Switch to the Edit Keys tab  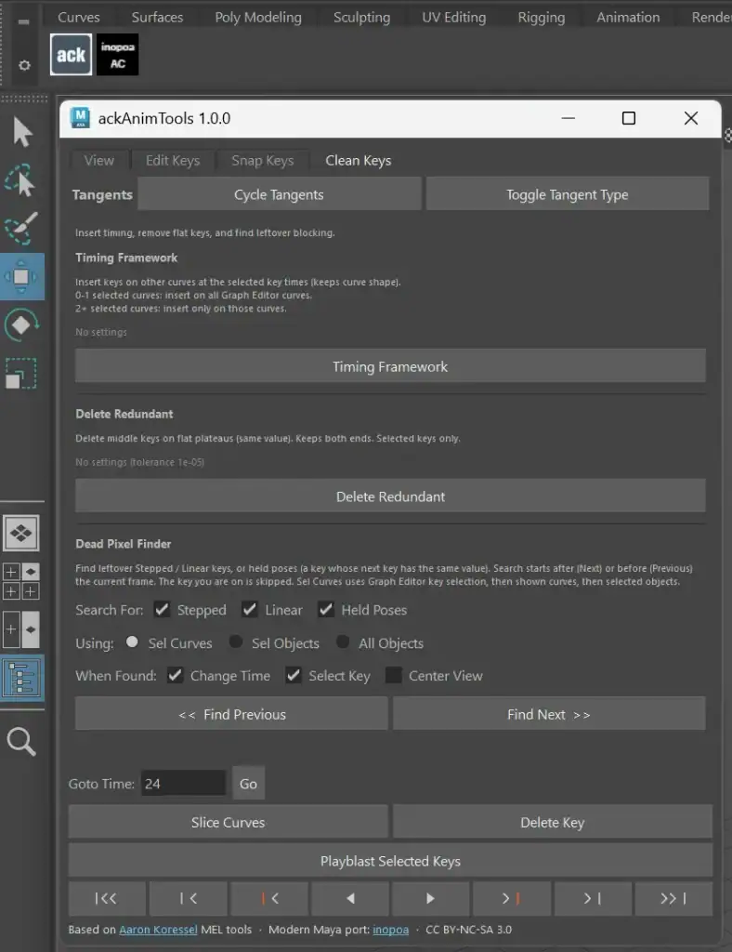click(x=173, y=160)
